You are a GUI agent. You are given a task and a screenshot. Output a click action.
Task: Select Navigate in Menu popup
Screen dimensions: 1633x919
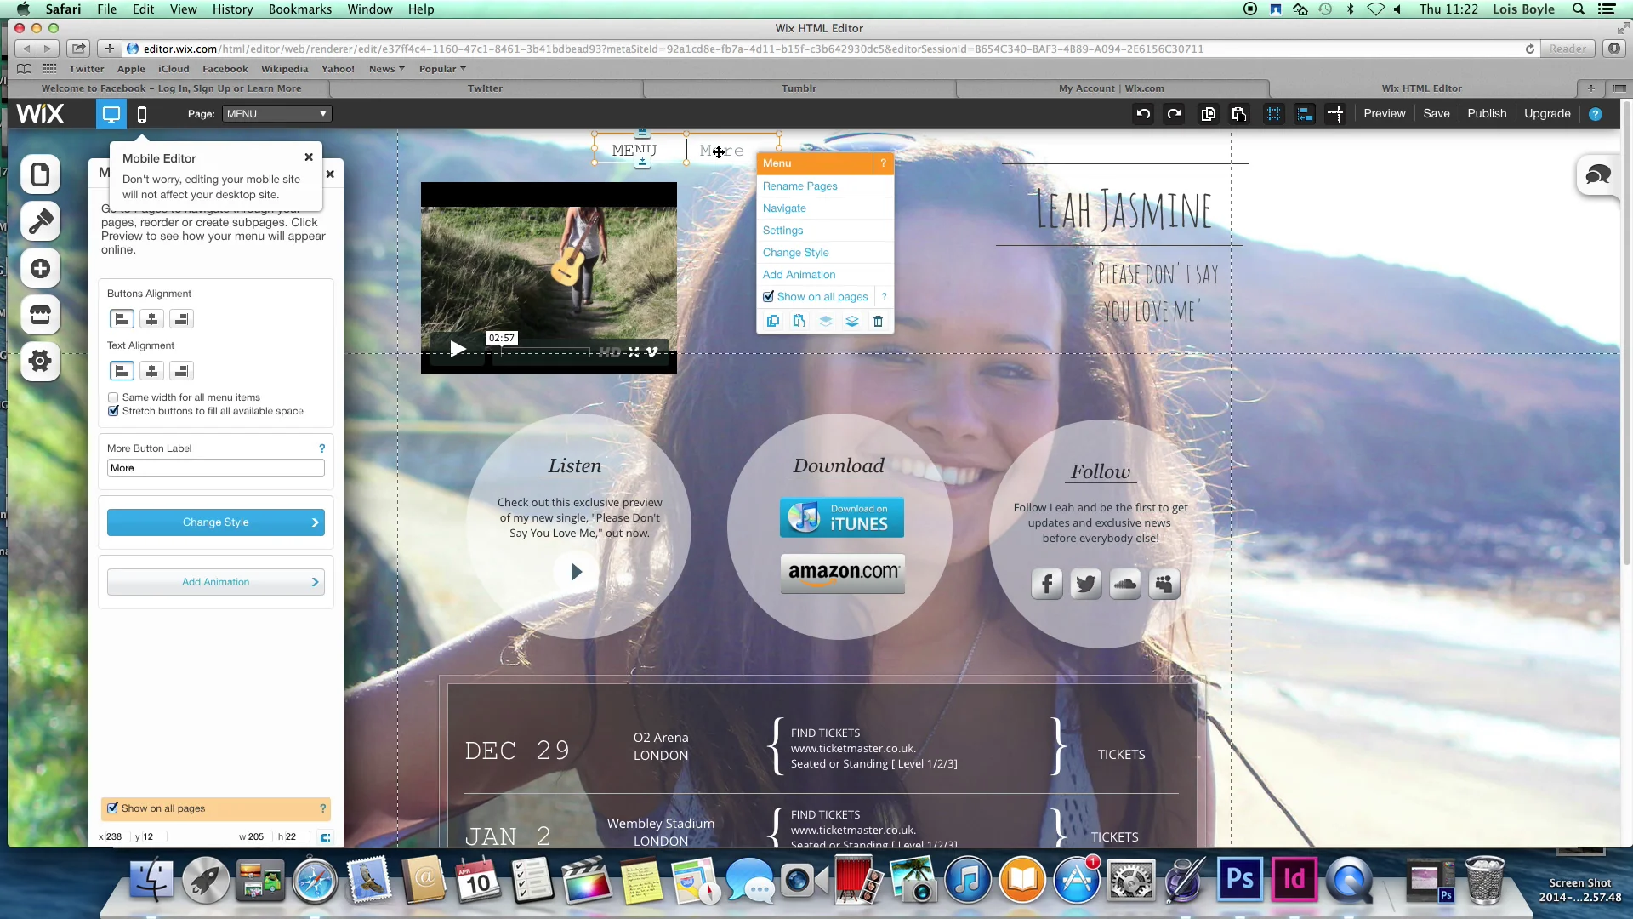click(x=784, y=208)
